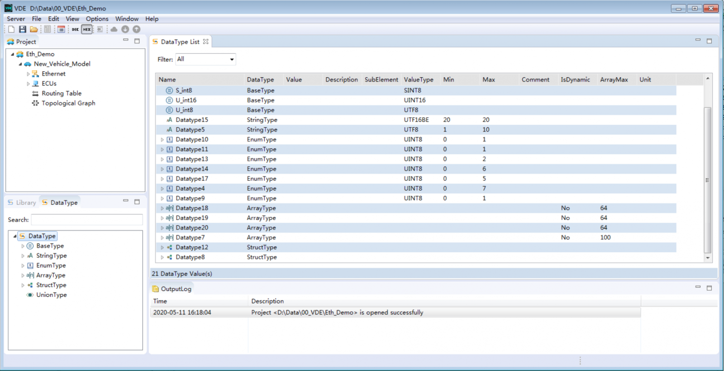Open a project with the folder icon
Viewport: 724px width, 371px height.
pyautogui.click(x=33, y=29)
